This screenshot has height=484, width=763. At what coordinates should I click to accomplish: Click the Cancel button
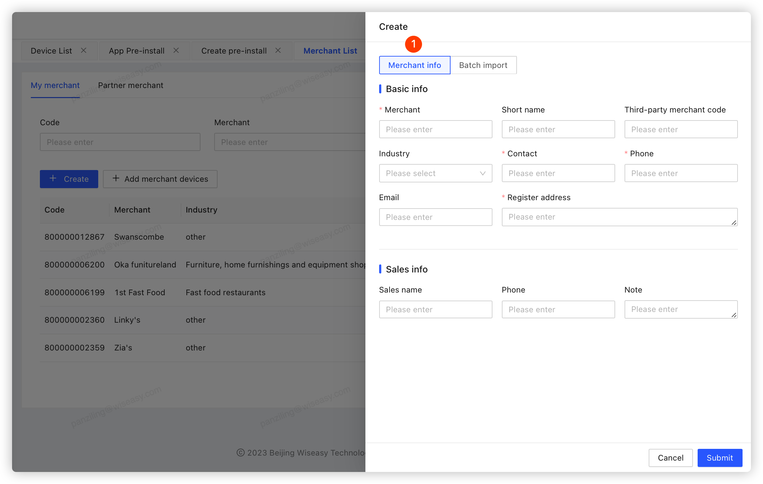point(670,458)
